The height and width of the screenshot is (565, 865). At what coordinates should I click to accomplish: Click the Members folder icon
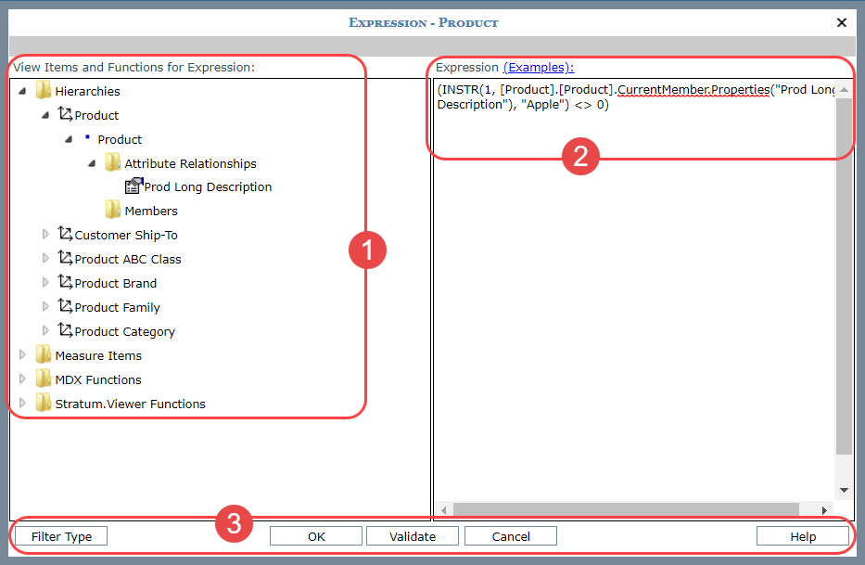(x=112, y=211)
